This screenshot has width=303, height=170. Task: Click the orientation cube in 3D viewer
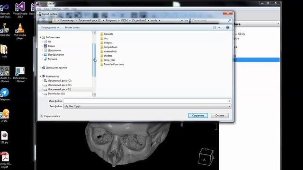point(206,157)
